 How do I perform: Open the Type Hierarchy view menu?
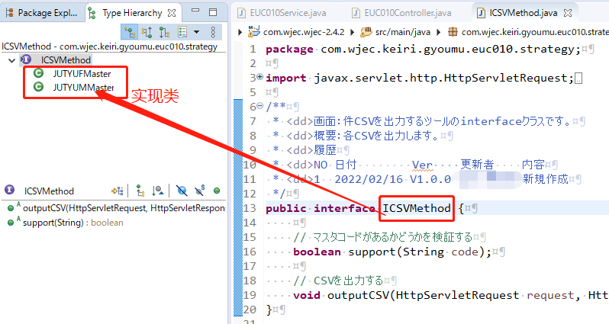(x=213, y=32)
